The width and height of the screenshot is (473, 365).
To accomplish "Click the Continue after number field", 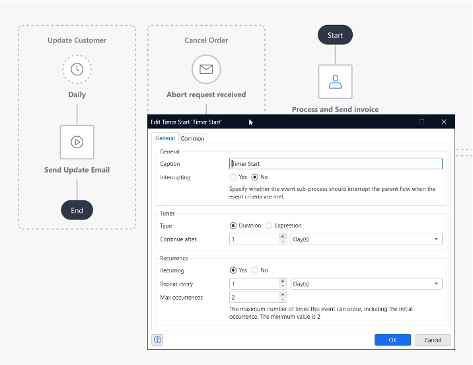I will pos(254,239).
